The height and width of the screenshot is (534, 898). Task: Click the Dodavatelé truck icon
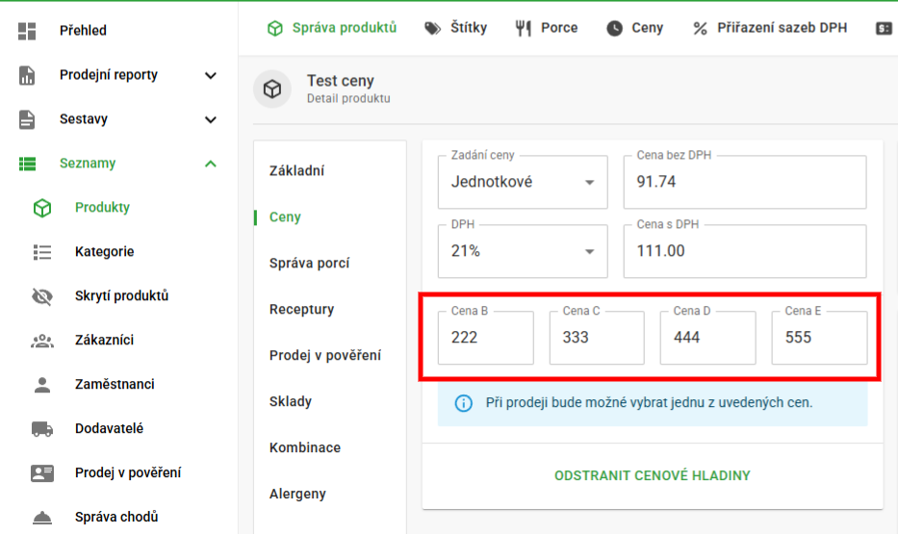tap(42, 429)
